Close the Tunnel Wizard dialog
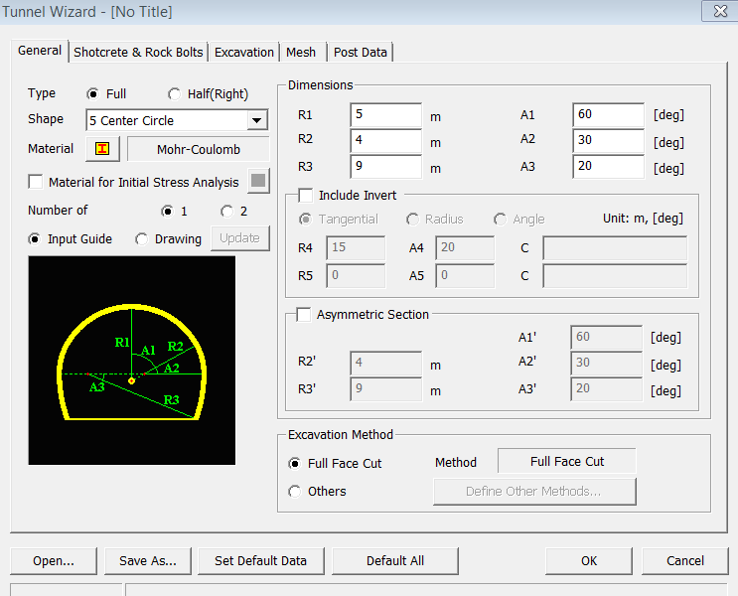Screen dimensions: 738x596 tap(717, 12)
